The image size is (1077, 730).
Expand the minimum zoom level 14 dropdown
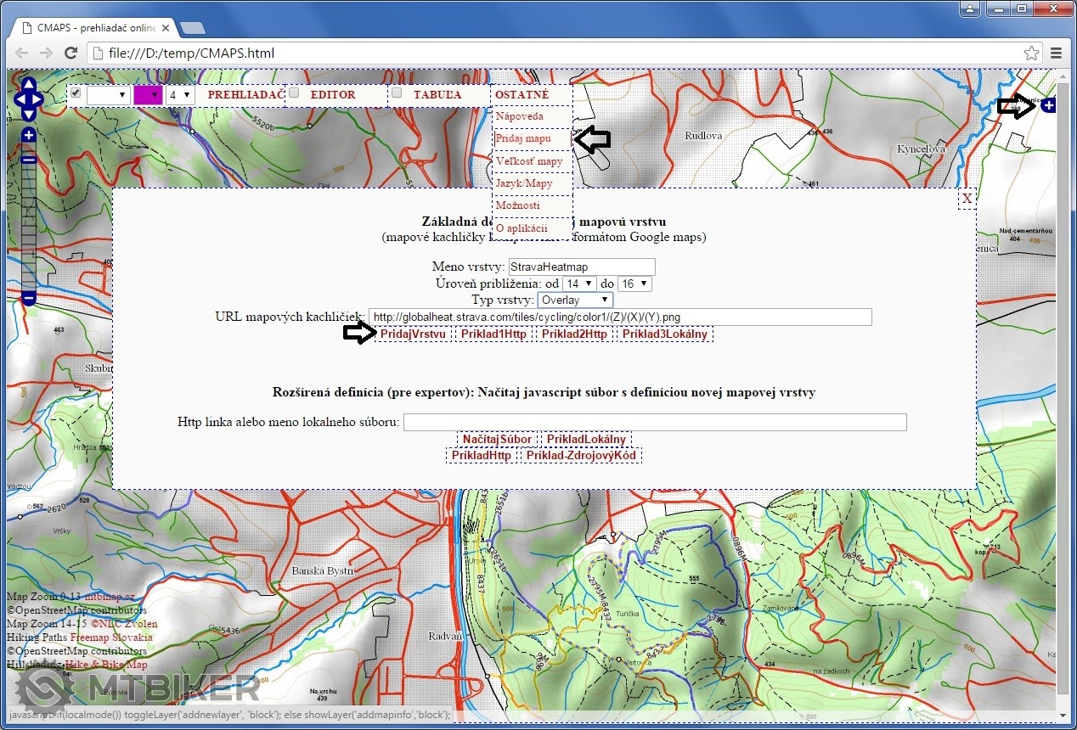[x=578, y=284]
